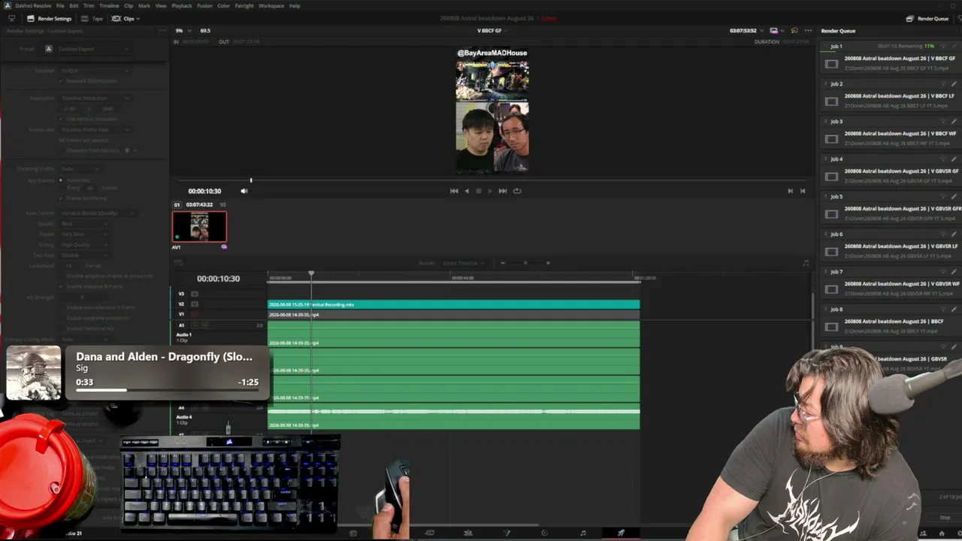The width and height of the screenshot is (962, 541).
Task: Select clip thumbnail 01 in clip strip
Action: click(199, 226)
